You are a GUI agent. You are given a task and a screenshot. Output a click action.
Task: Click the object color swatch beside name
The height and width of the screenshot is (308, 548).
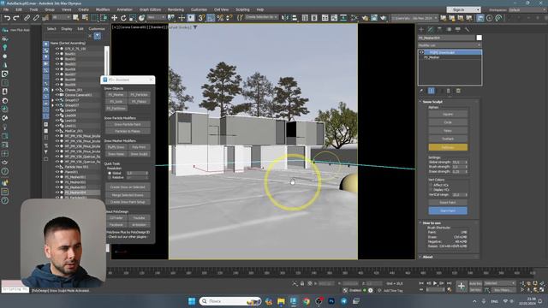pyautogui.click(x=479, y=38)
